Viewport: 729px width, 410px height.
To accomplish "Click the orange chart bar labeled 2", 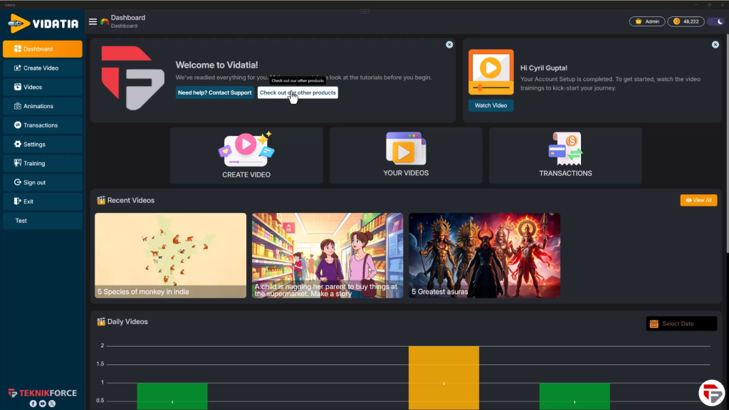I will click(x=444, y=378).
